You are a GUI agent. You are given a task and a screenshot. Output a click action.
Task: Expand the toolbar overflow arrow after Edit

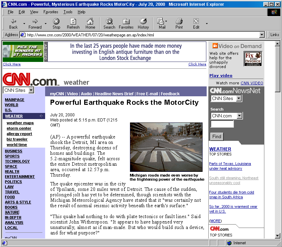pos(207,23)
